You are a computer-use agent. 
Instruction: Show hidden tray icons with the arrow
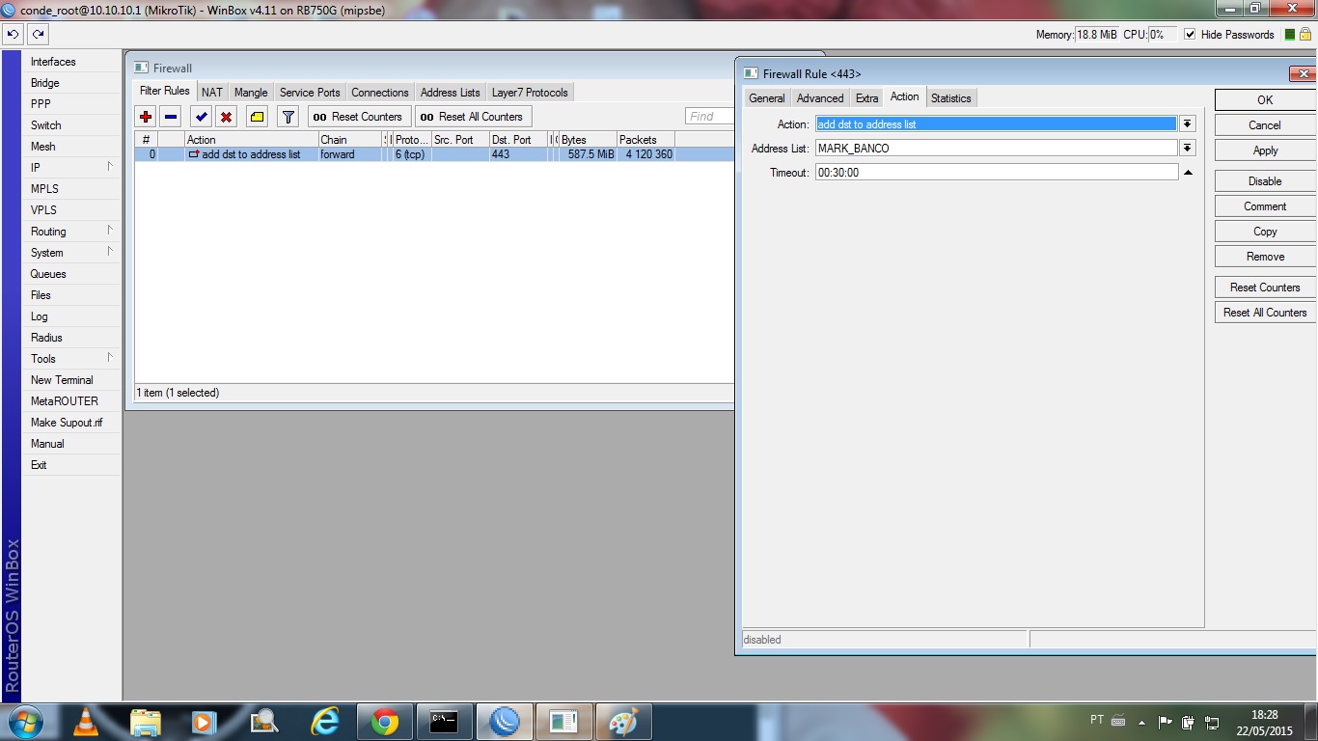click(x=1142, y=722)
